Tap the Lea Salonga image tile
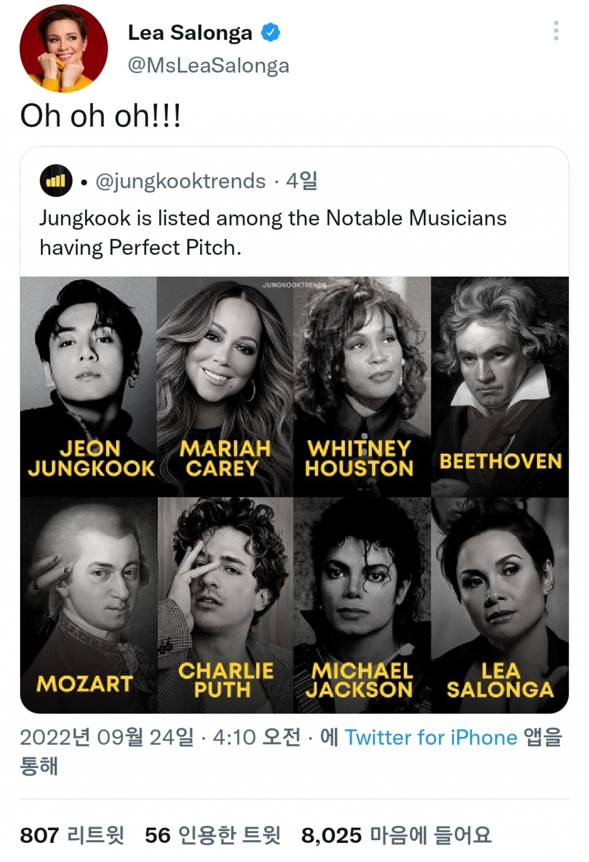 (500, 604)
